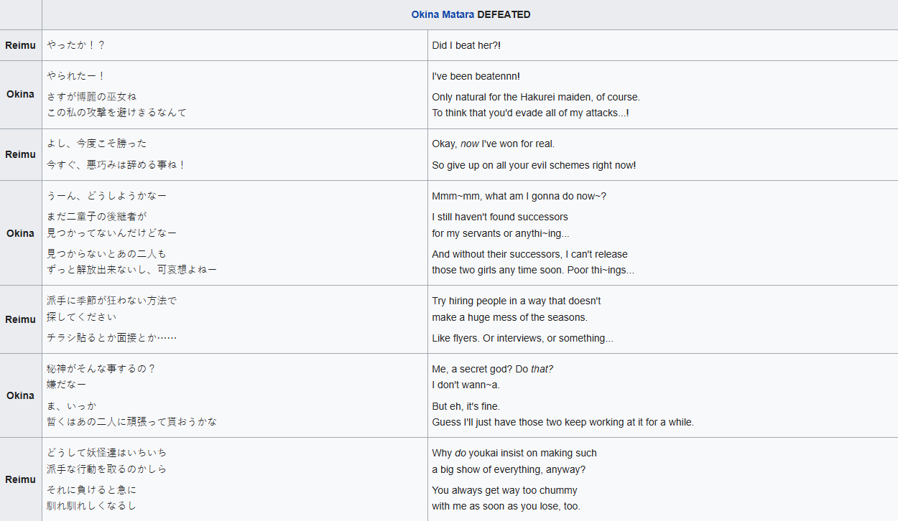Click Okina speaker cell beside "I've been beatennn!"
This screenshot has width=898, height=521.
point(21,94)
